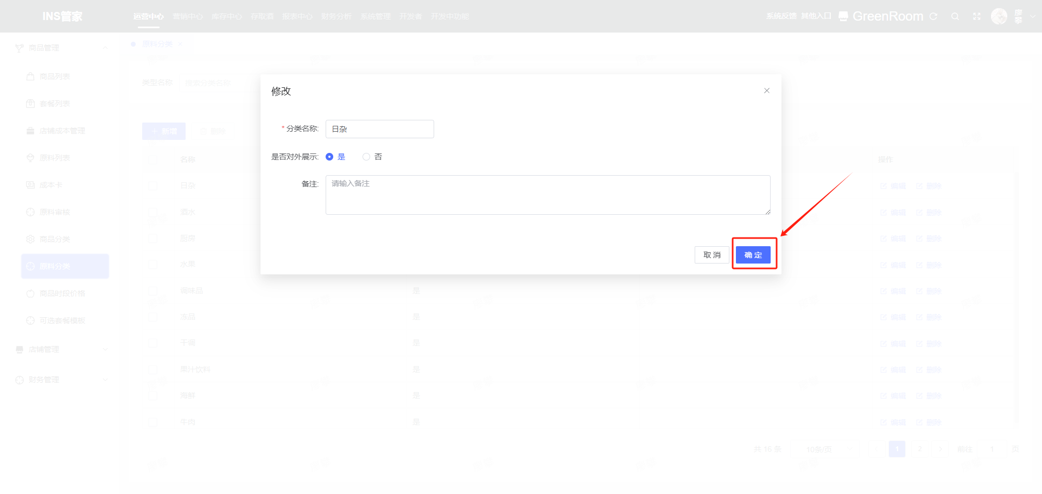Click the 其他入口 link

(816, 16)
